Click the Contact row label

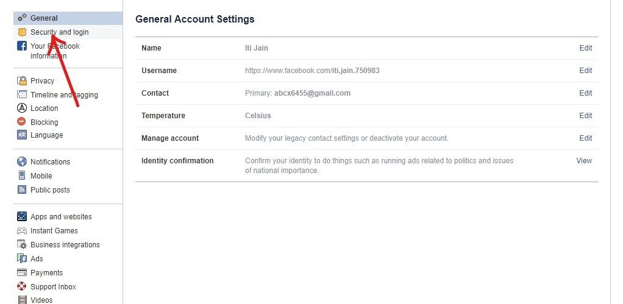[155, 93]
